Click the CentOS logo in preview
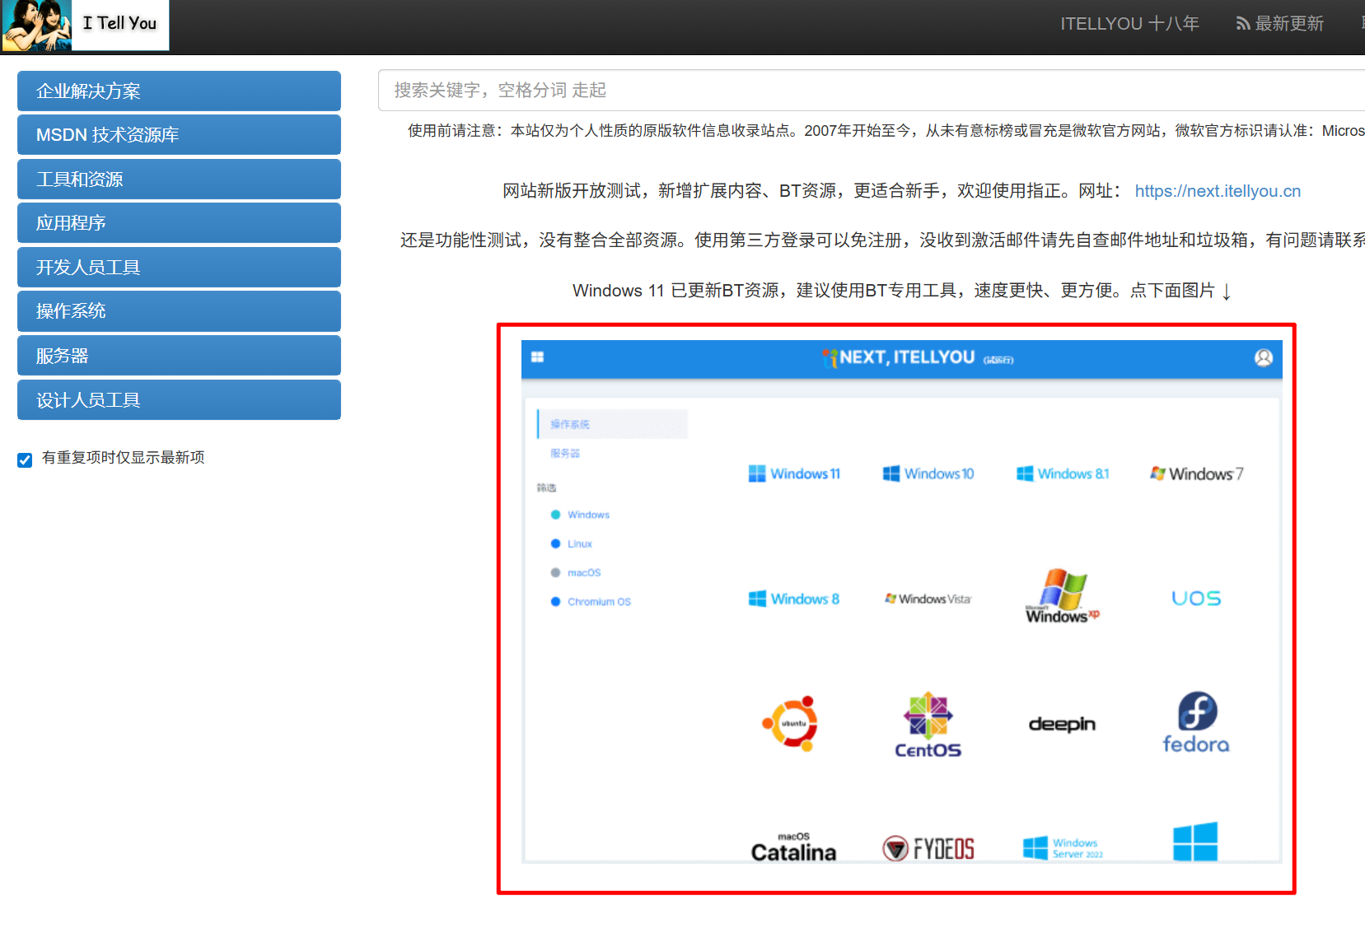Image resolution: width=1365 pixels, height=947 pixels. click(x=928, y=725)
